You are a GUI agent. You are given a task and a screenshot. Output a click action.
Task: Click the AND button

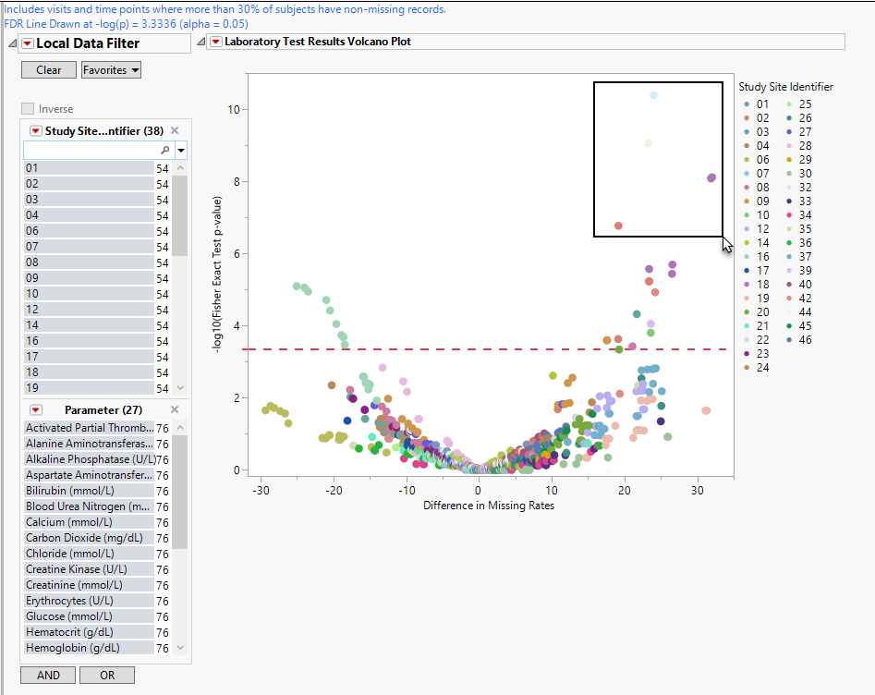[x=48, y=676]
